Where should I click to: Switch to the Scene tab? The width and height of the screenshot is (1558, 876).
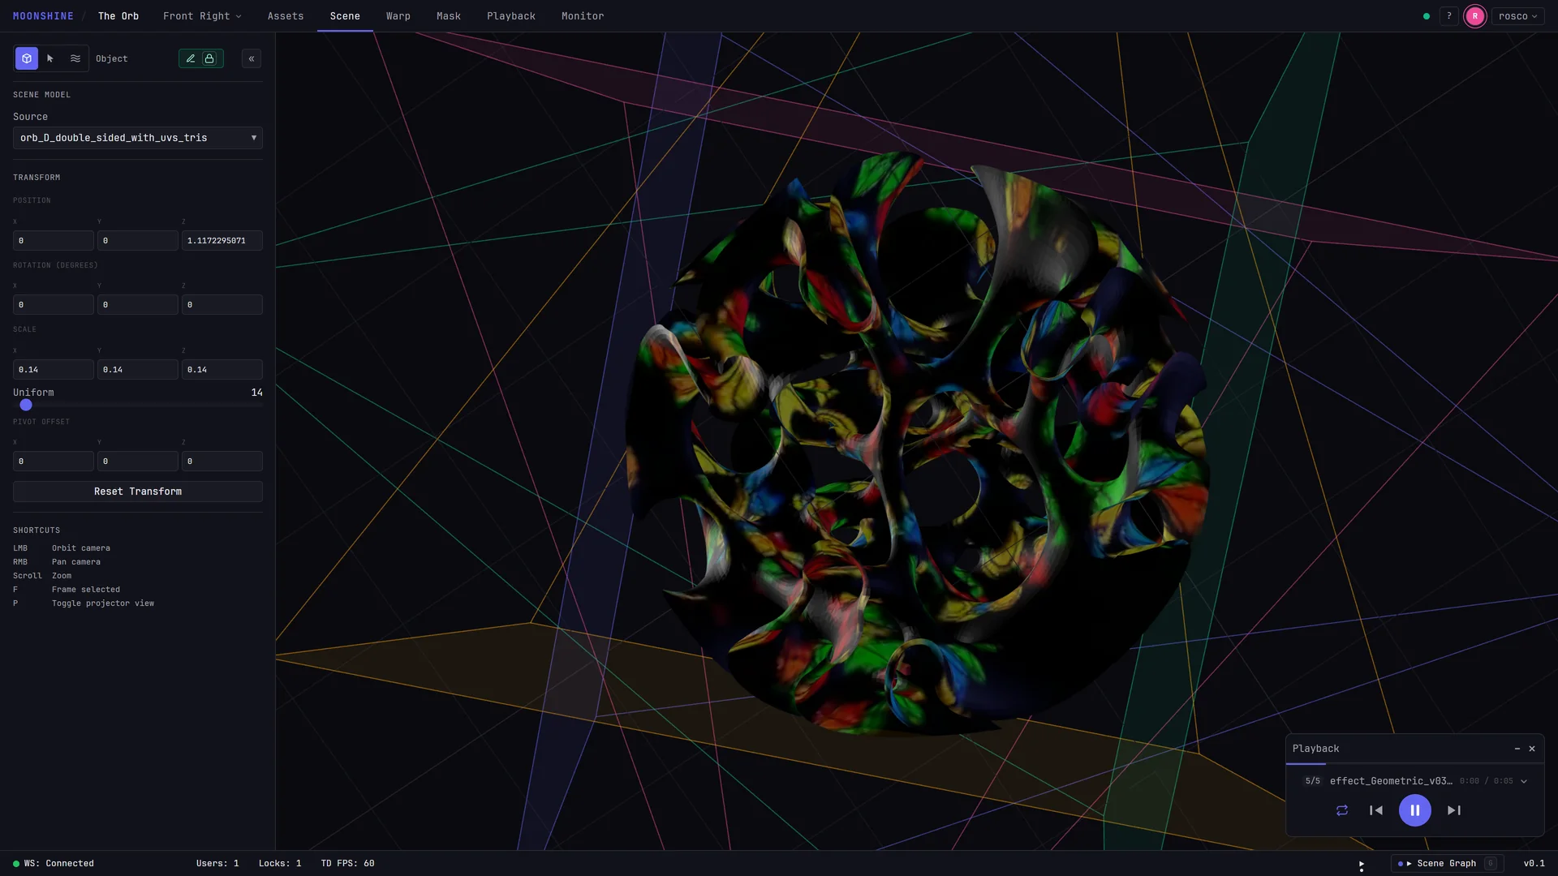coord(345,16)
